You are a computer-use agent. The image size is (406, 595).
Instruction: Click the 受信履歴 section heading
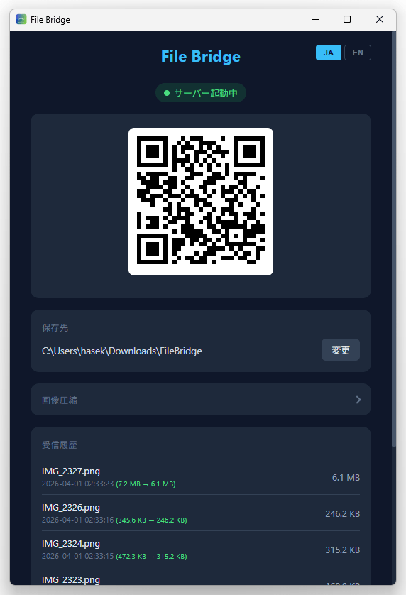coord(59,445)
